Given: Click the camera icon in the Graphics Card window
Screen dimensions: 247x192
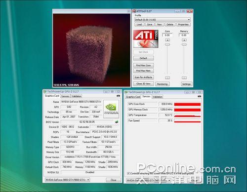Looking at the screenshot, I should pos(118,96).
